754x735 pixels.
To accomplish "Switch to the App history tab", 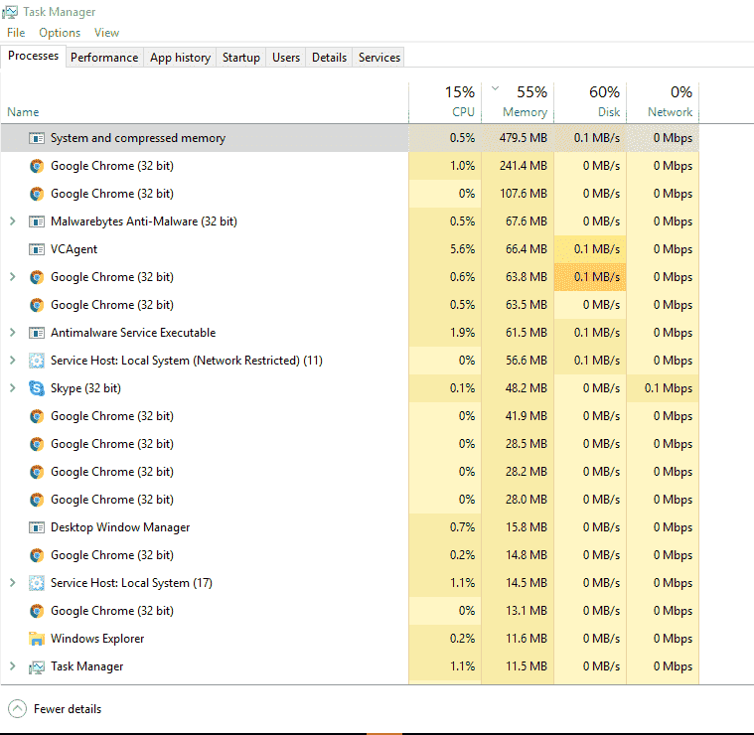I will click(x=180, y=58).
